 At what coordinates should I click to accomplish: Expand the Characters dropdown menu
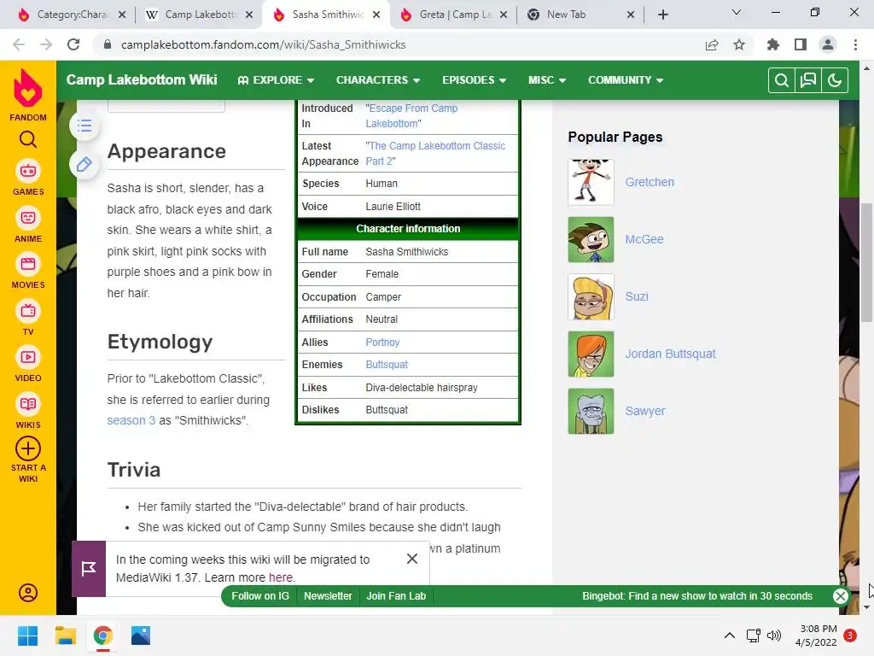click(378, 80)
